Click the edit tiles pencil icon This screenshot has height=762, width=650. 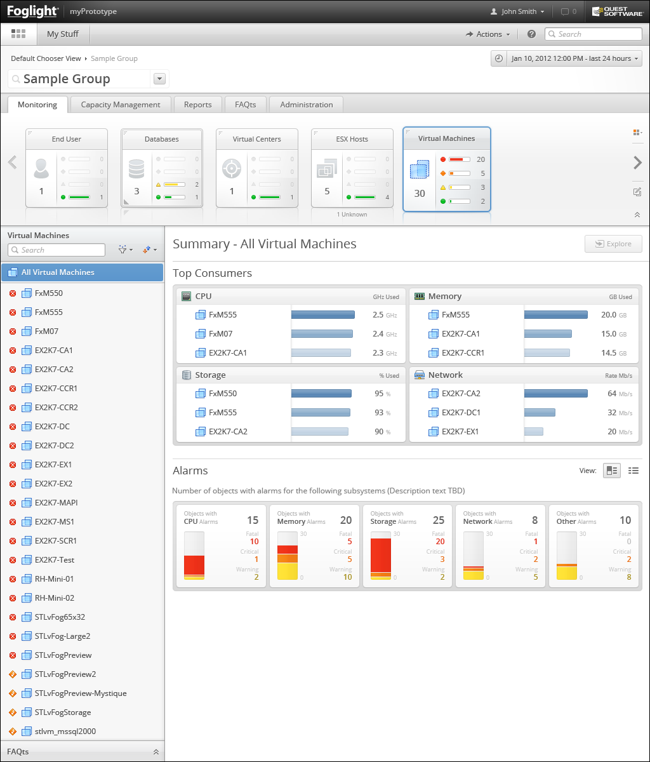point(637,192)
